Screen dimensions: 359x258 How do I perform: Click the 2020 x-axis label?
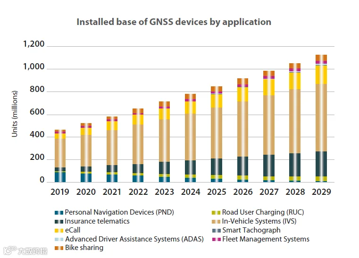point(86,192)
